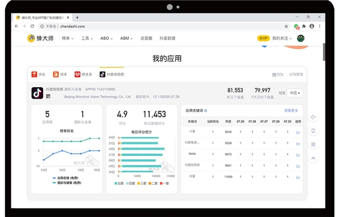Screen dimensions: 342x217
Task: Click 抖音极速... keyword cell
Action: click(x=192, y=143)
